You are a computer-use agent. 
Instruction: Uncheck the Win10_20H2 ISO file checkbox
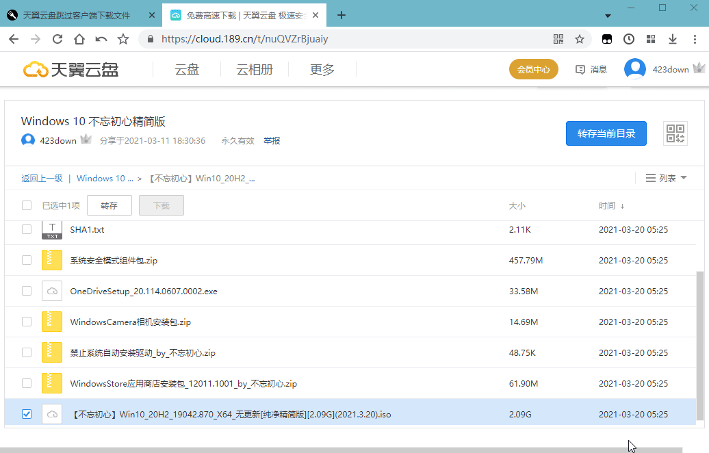27,414
